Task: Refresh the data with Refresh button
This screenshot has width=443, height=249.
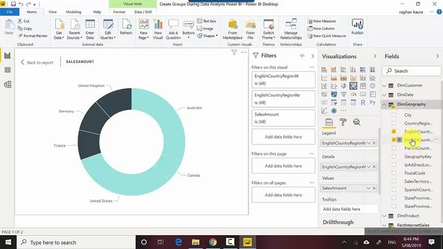Action: pos(126,27)
